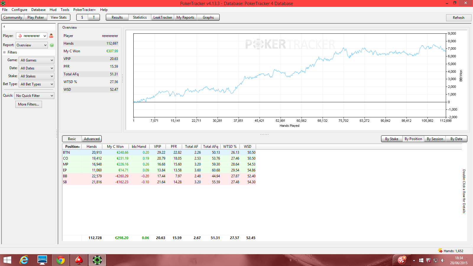Group results By Stake
Viewport: 473px width, 266px height.
point(392,139)
